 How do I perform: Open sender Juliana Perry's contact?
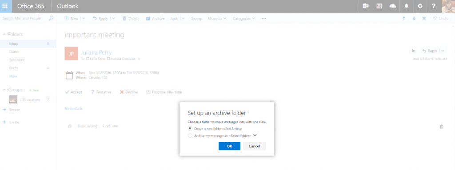click(x=96, y=52)
